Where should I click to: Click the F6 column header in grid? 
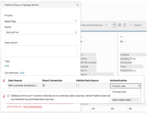130,109
